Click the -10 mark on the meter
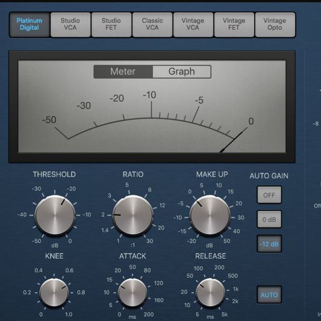The height and width of the screenshot is (321, 321). 149,95
